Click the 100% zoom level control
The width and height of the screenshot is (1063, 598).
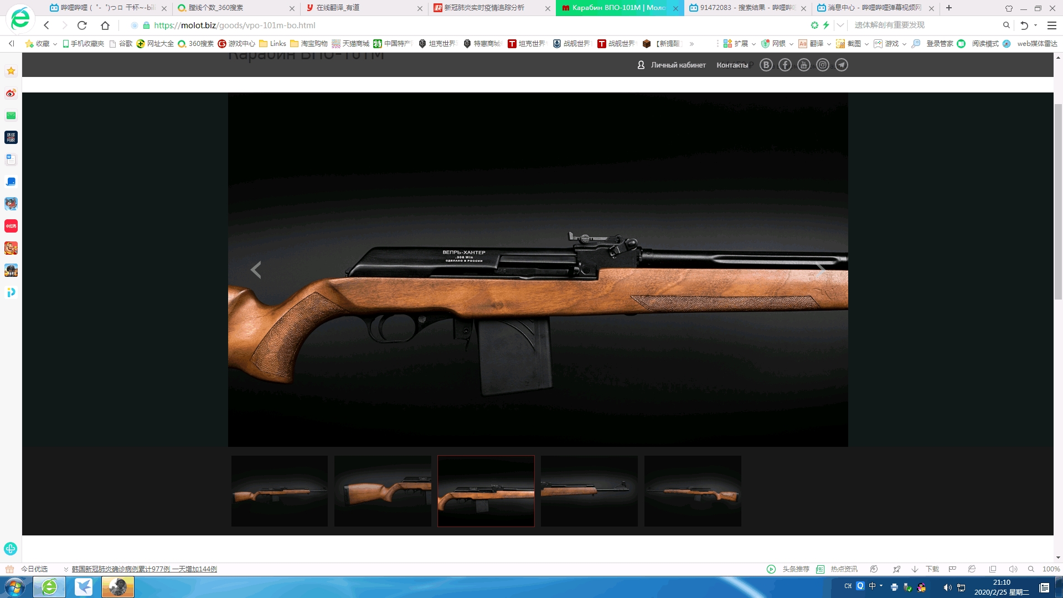pyautogui.click(x=1050, y=569)
